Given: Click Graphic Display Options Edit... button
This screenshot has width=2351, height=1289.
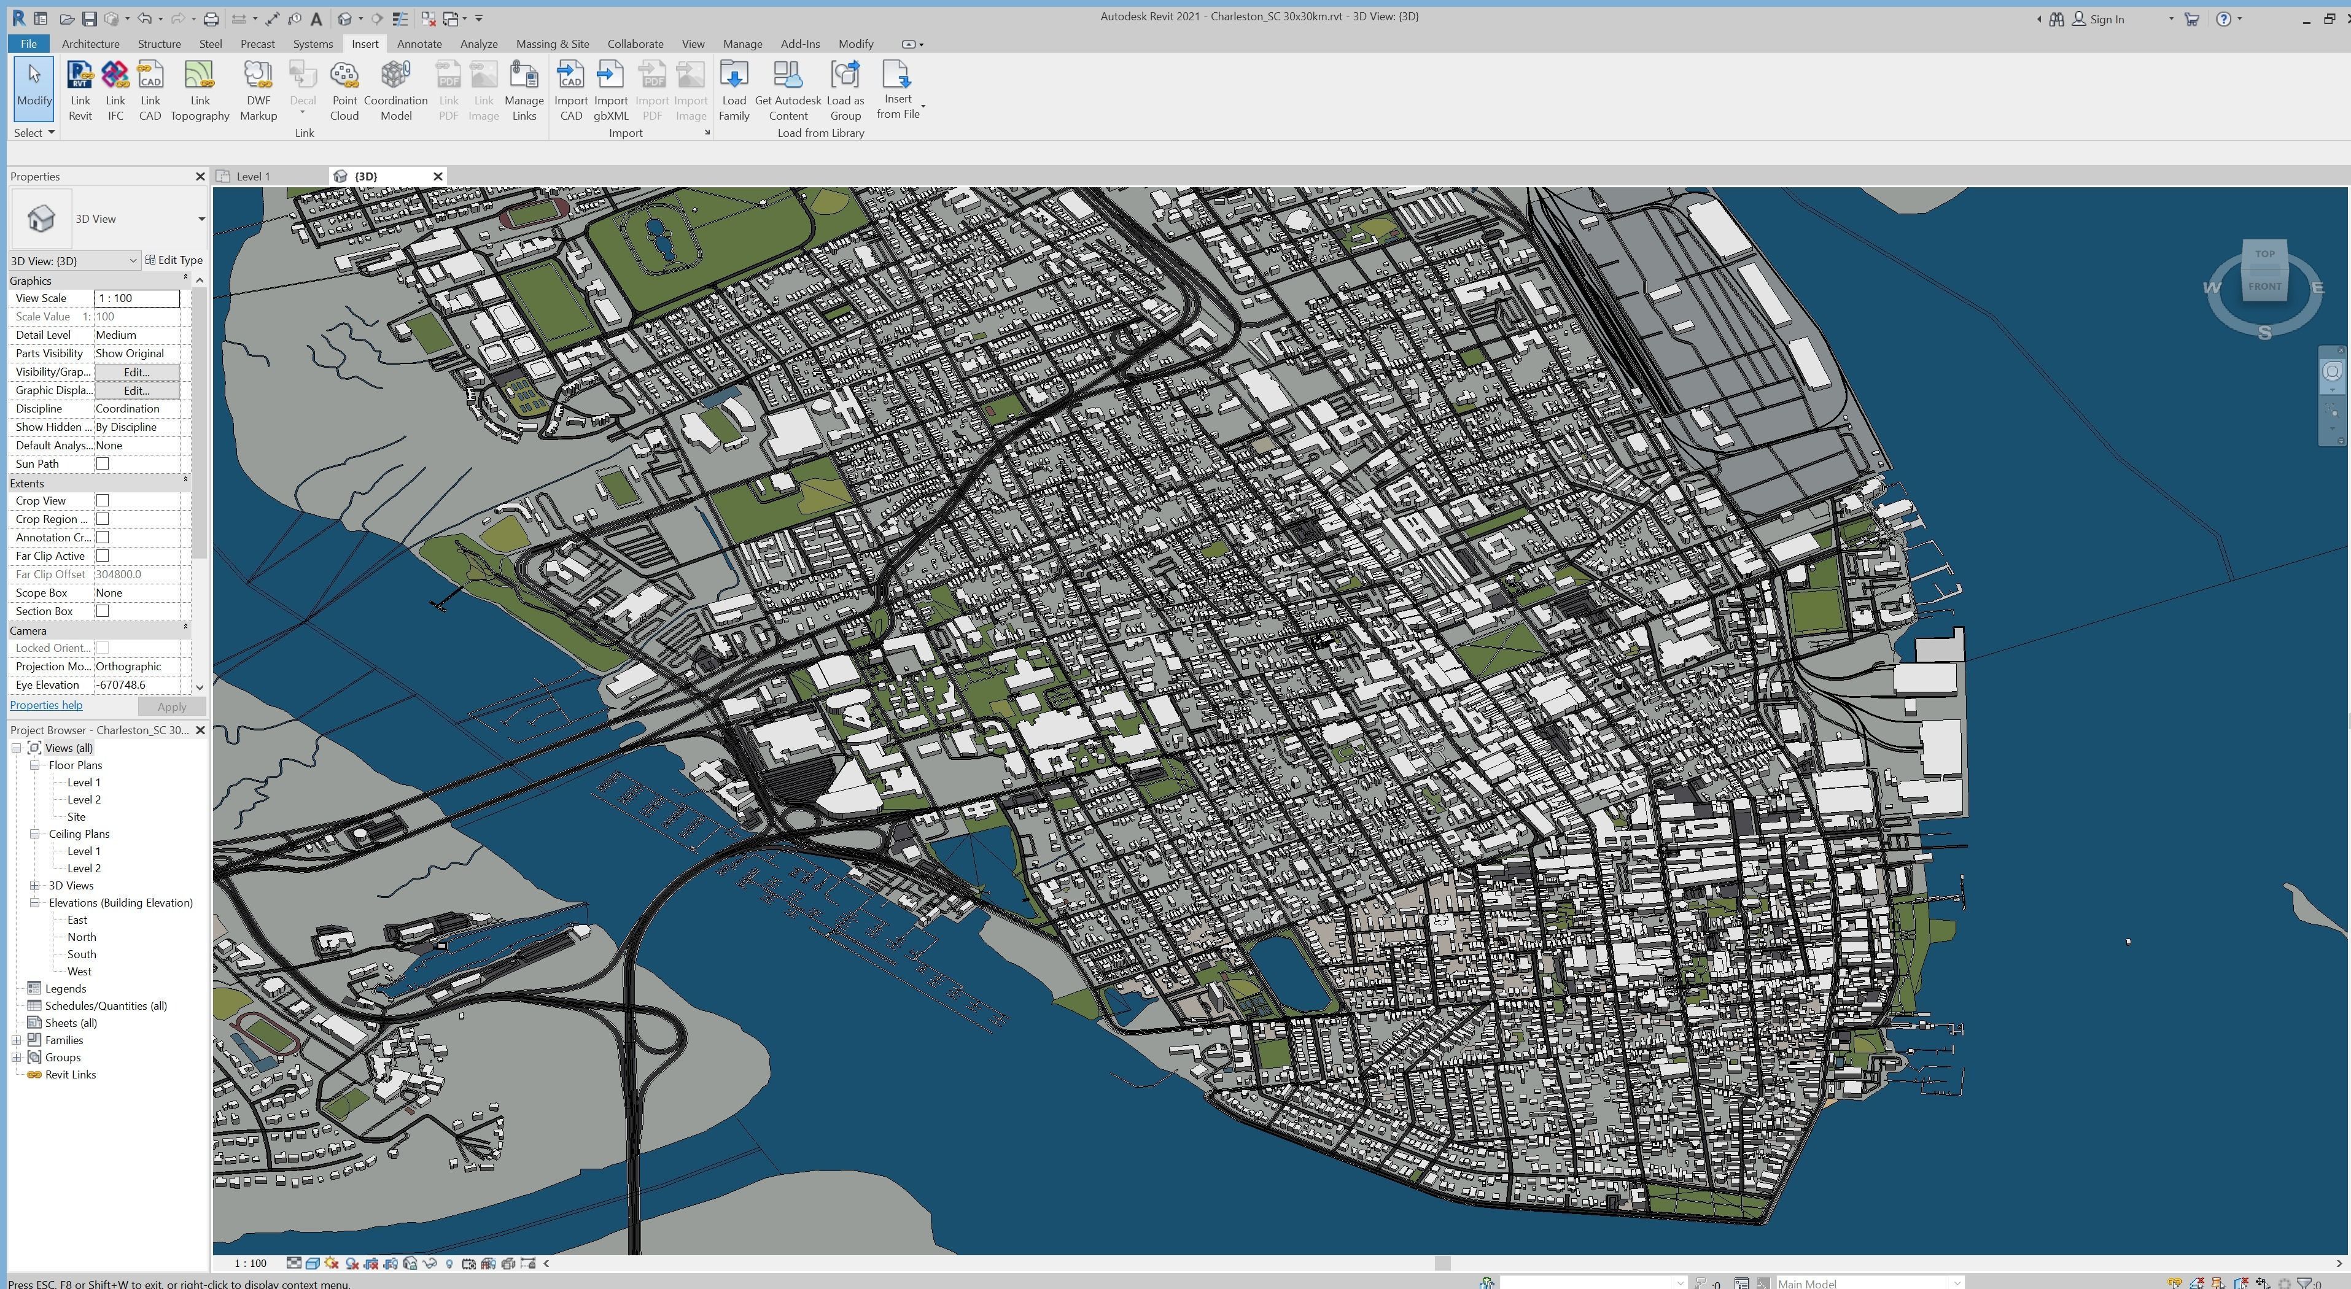Looking at the screenshot, I should pos(136,390).
